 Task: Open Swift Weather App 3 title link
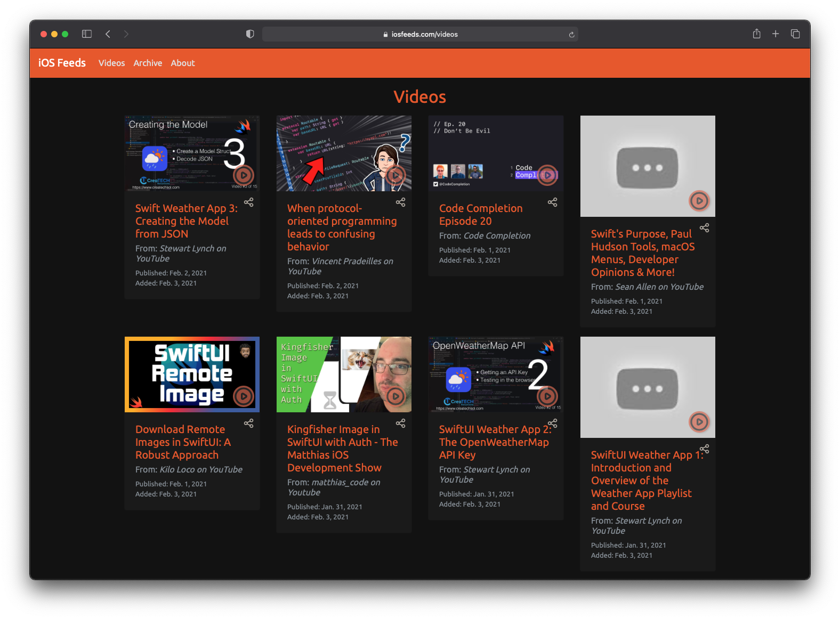[187, 221]
